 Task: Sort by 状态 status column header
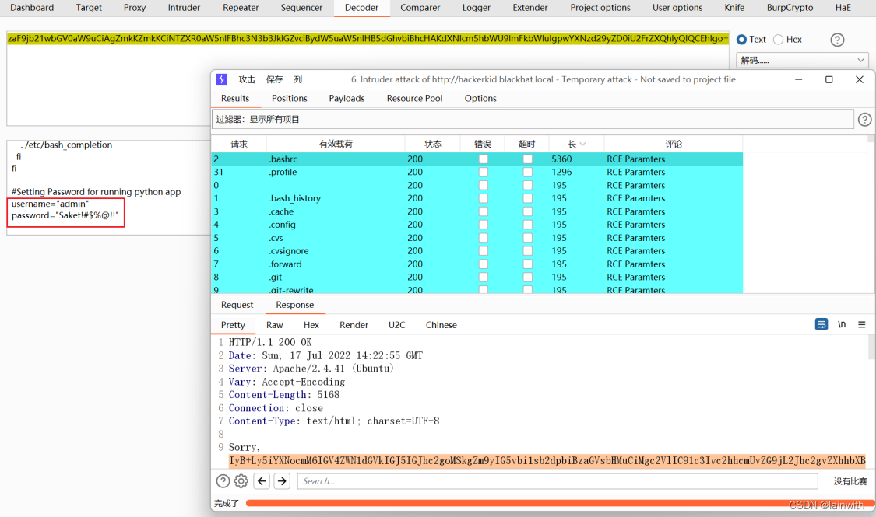tap(432, 144)
